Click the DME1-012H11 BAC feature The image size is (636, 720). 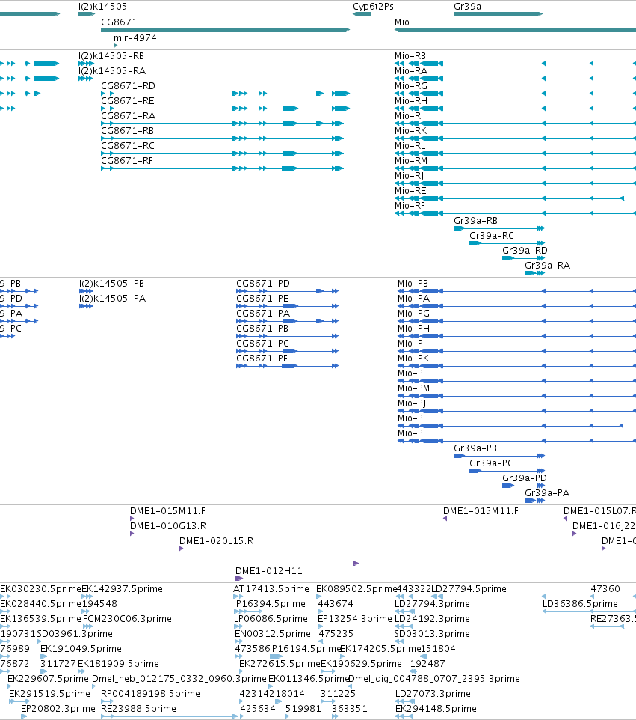pos(436,579)
